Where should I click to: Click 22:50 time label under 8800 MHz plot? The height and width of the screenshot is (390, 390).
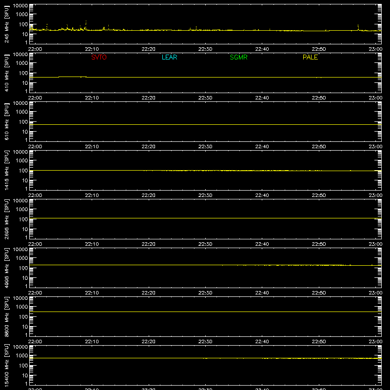(319, 342)
